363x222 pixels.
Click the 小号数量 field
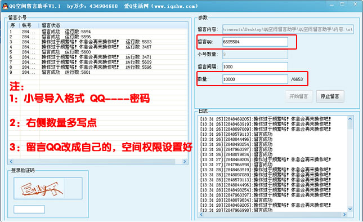255,55
